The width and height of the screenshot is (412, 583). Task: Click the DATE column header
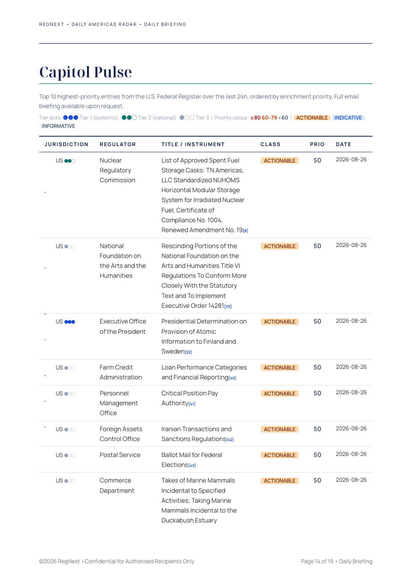[x=343, y=144]
